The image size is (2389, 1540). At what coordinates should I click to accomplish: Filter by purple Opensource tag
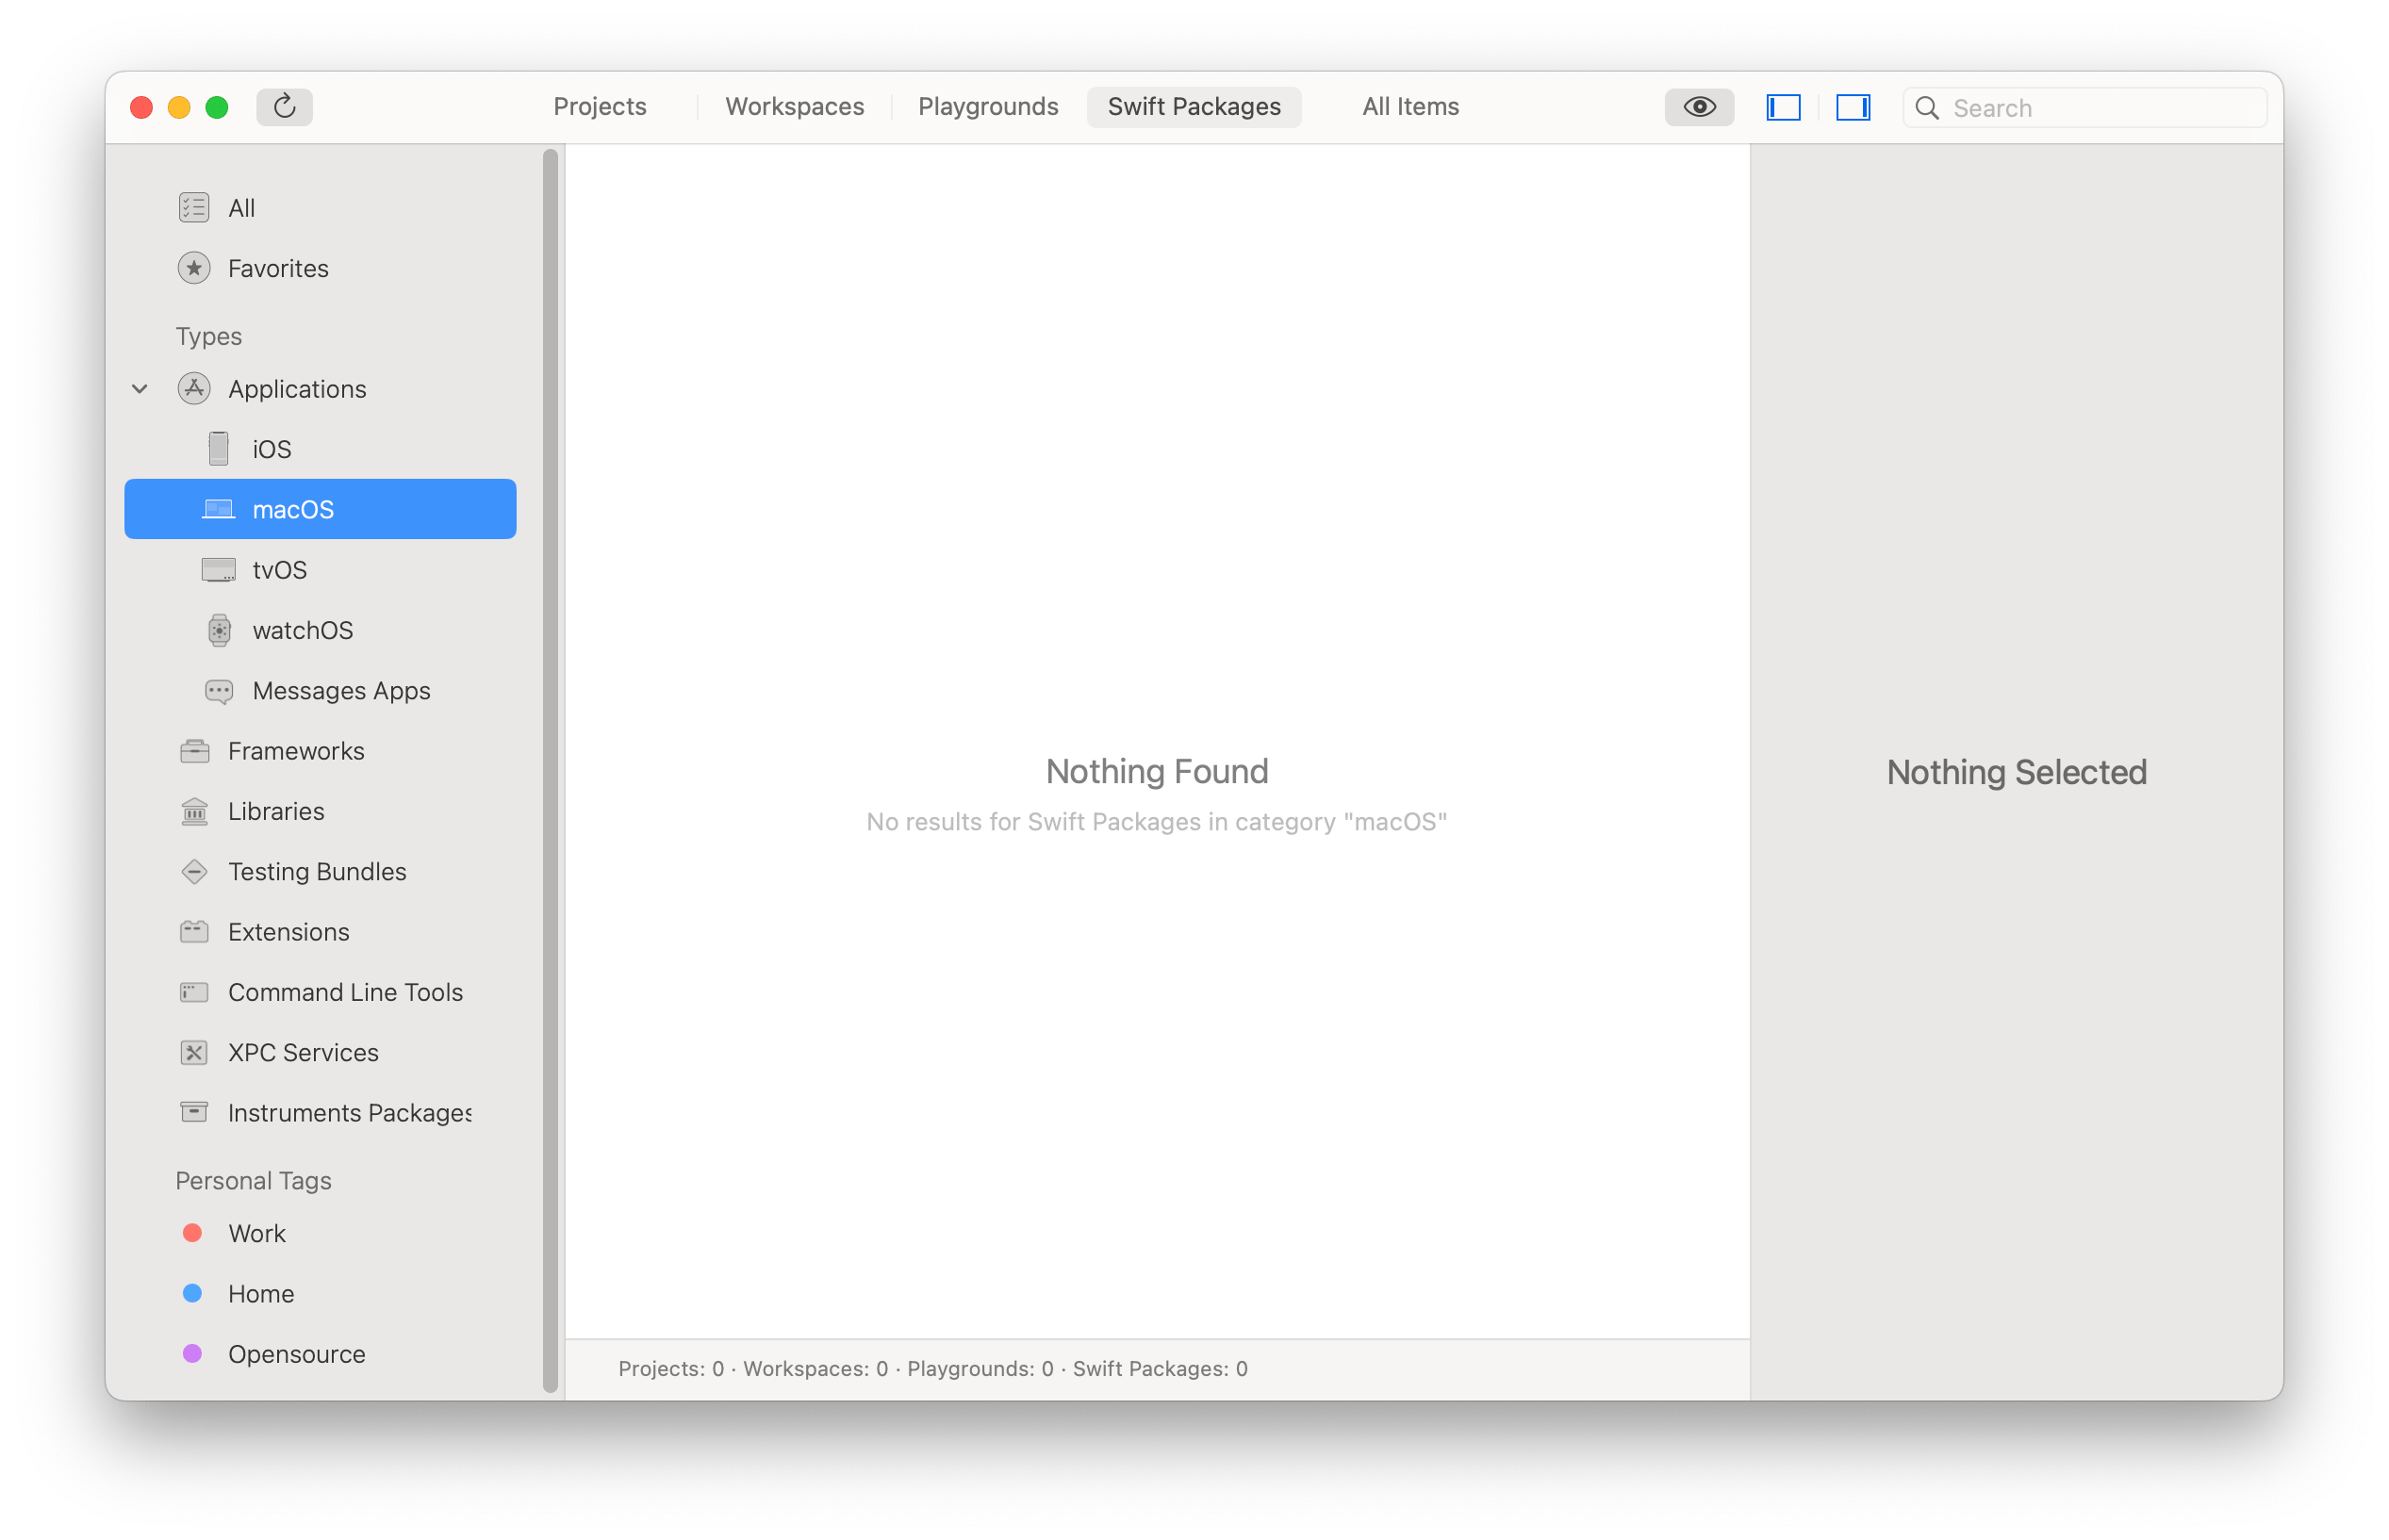(193, 1354)
